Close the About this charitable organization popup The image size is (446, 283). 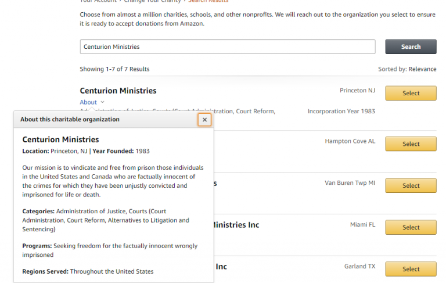[x=204, y=120]
